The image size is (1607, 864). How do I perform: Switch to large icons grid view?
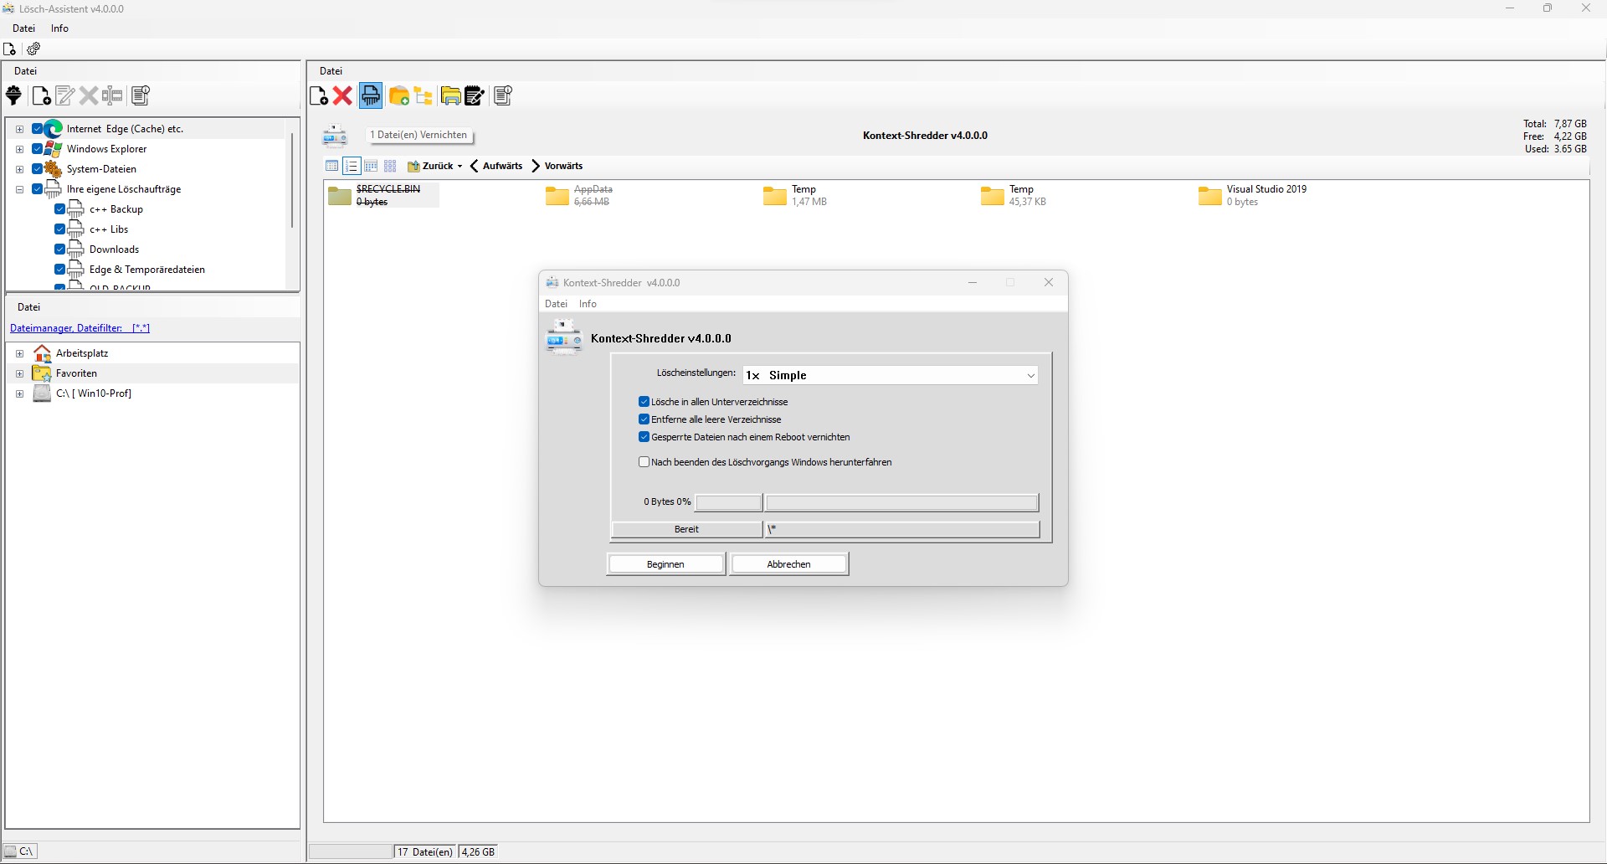coord(390,166)
